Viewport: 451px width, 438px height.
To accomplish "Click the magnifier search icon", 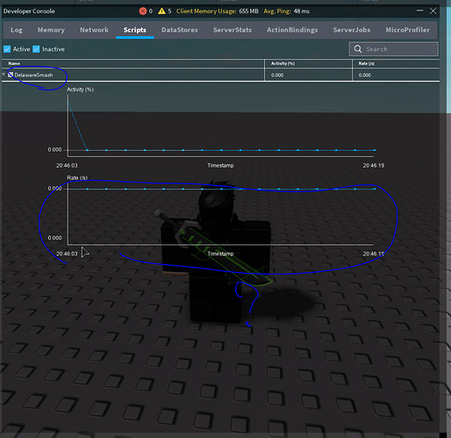I will coord(358,49).
